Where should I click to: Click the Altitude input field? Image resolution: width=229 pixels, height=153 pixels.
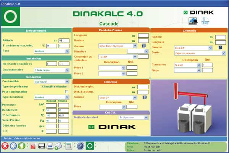coord(64,41)
